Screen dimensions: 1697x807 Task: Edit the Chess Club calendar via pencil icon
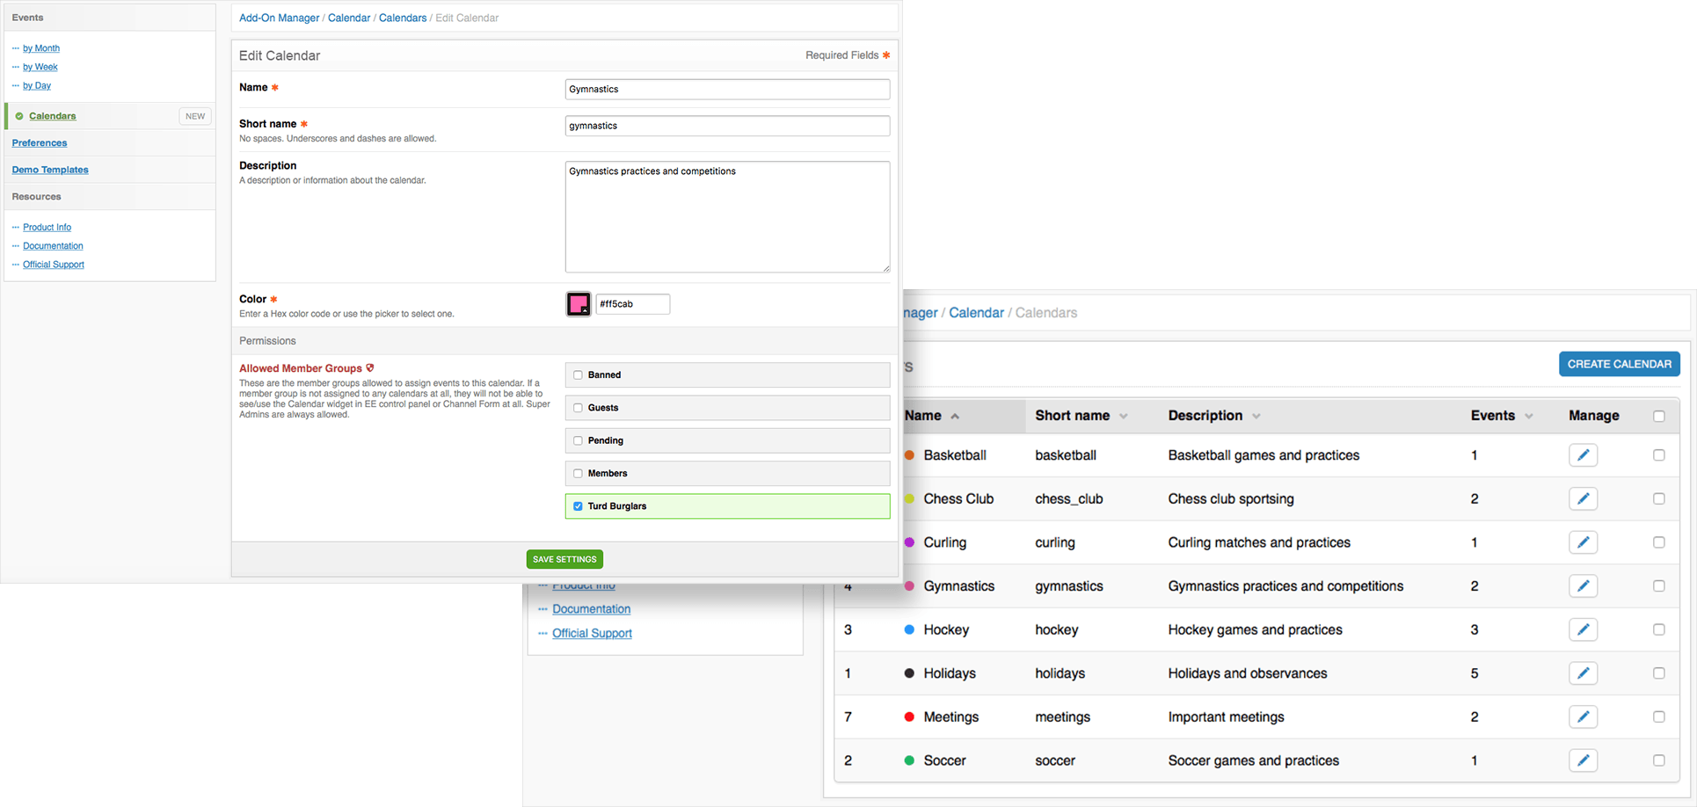[1583, 498]
